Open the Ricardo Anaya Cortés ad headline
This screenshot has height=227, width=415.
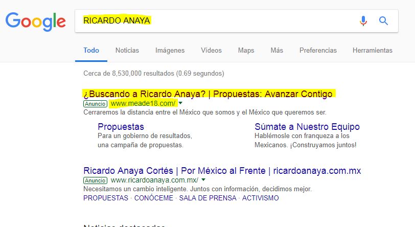222,170
